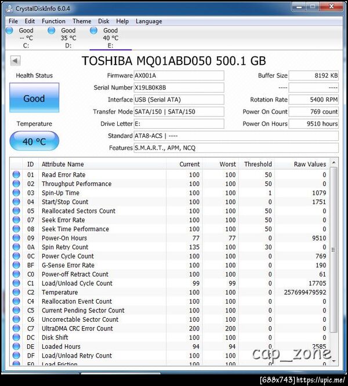This screenshot has height=386, width=348.
Task: Click the raw value 257699479592
Action: point(305,292)
